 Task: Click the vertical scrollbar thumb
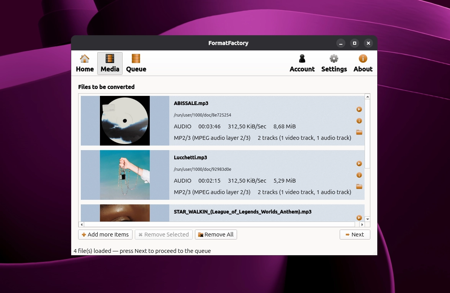(367, 134)
